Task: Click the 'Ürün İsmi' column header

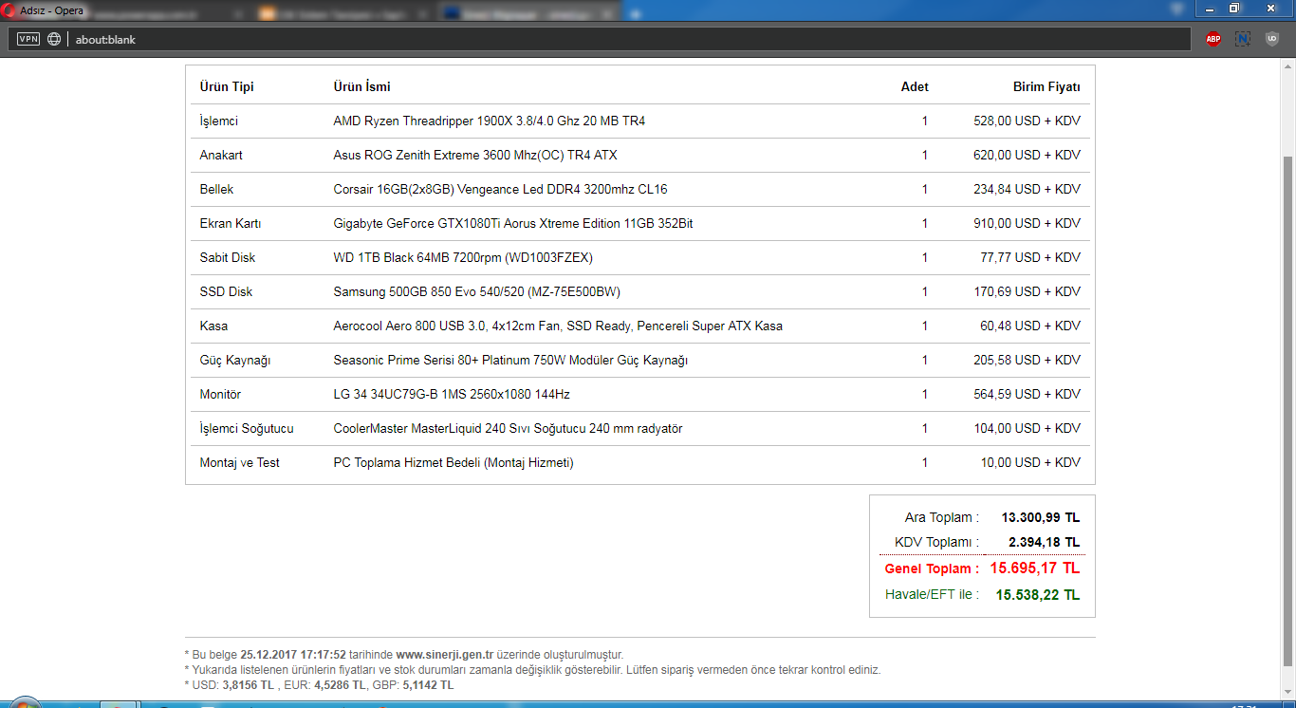Action: click(361, 86)
